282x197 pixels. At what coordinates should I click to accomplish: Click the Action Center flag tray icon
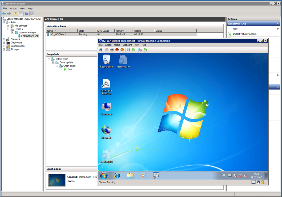[x=235, y=176]
